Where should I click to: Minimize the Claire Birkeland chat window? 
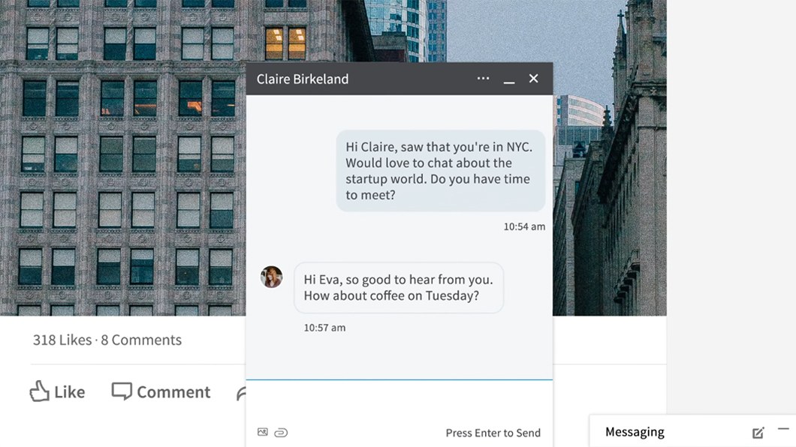[509, 79]
